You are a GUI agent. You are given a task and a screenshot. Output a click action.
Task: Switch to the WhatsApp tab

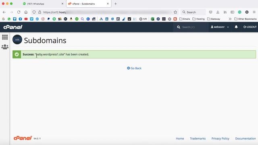44,4
